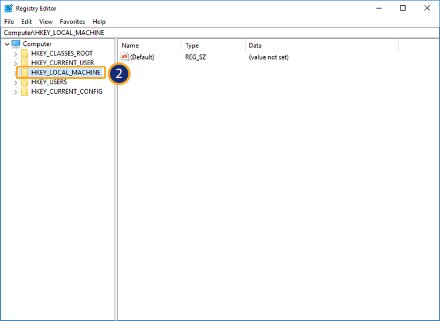The width and height of the screenshot is (440, 321).
Task: Click the HKEY_USERS folder icon
Action: click(25, 82)
